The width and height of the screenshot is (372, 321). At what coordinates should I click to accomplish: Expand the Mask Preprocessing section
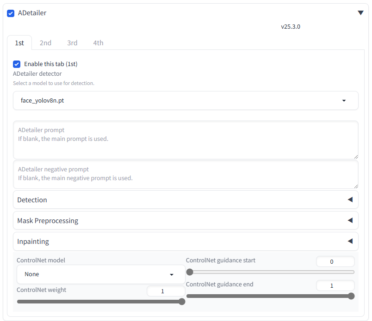(186, 221)
